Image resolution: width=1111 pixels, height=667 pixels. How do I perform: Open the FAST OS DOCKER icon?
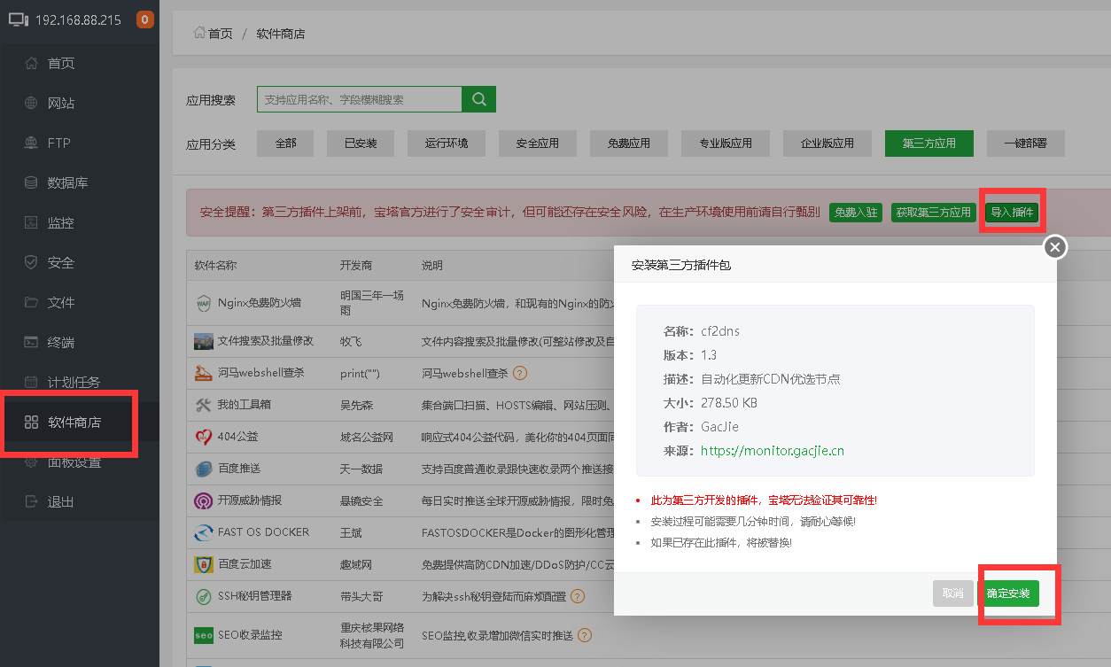(204, 532)
